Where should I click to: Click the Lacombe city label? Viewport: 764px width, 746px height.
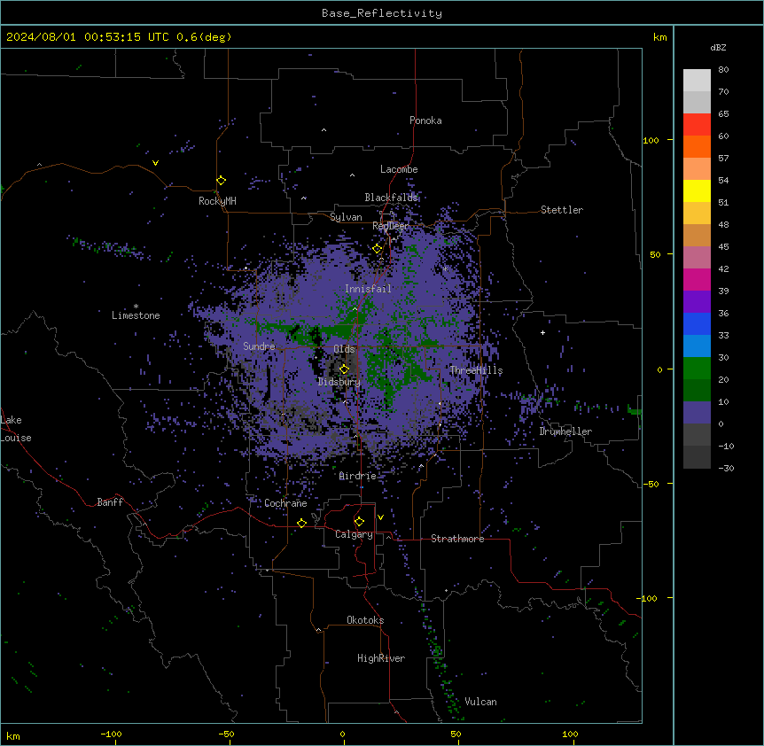coord(399,169)
